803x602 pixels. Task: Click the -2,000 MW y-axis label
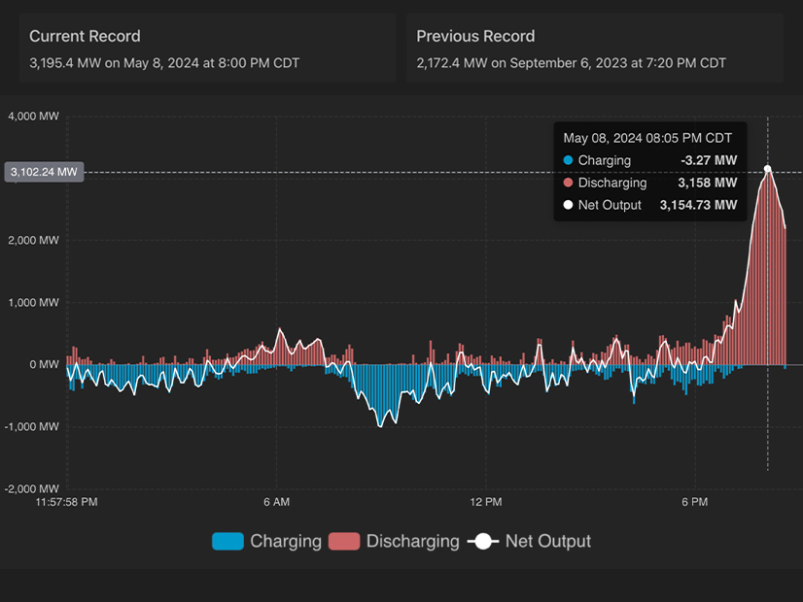[33, 488]
